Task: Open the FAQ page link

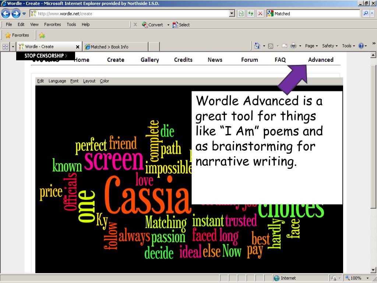Action: point(280,60)
